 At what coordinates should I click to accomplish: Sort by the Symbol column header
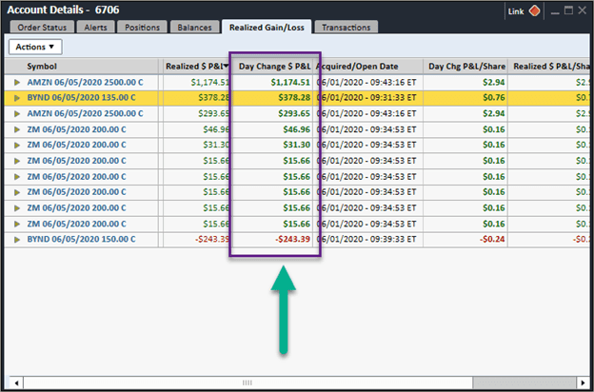(42, 67)
